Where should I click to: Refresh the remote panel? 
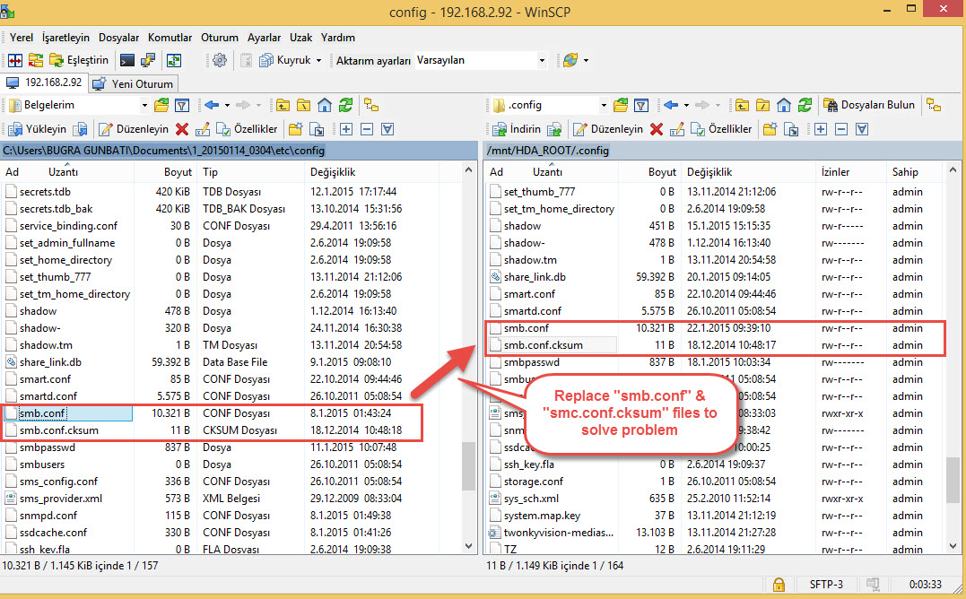tap(805, 105)
